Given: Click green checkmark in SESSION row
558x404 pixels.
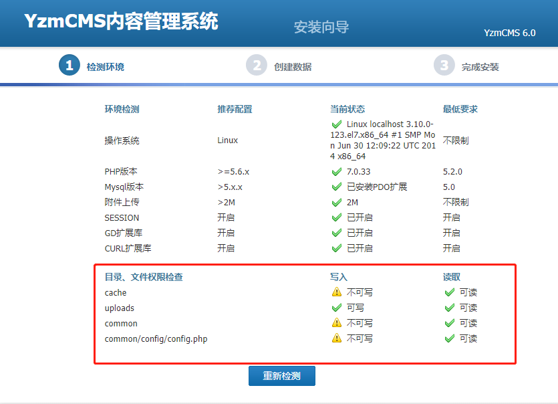Looking at the screenshot, I should [337, 217].
